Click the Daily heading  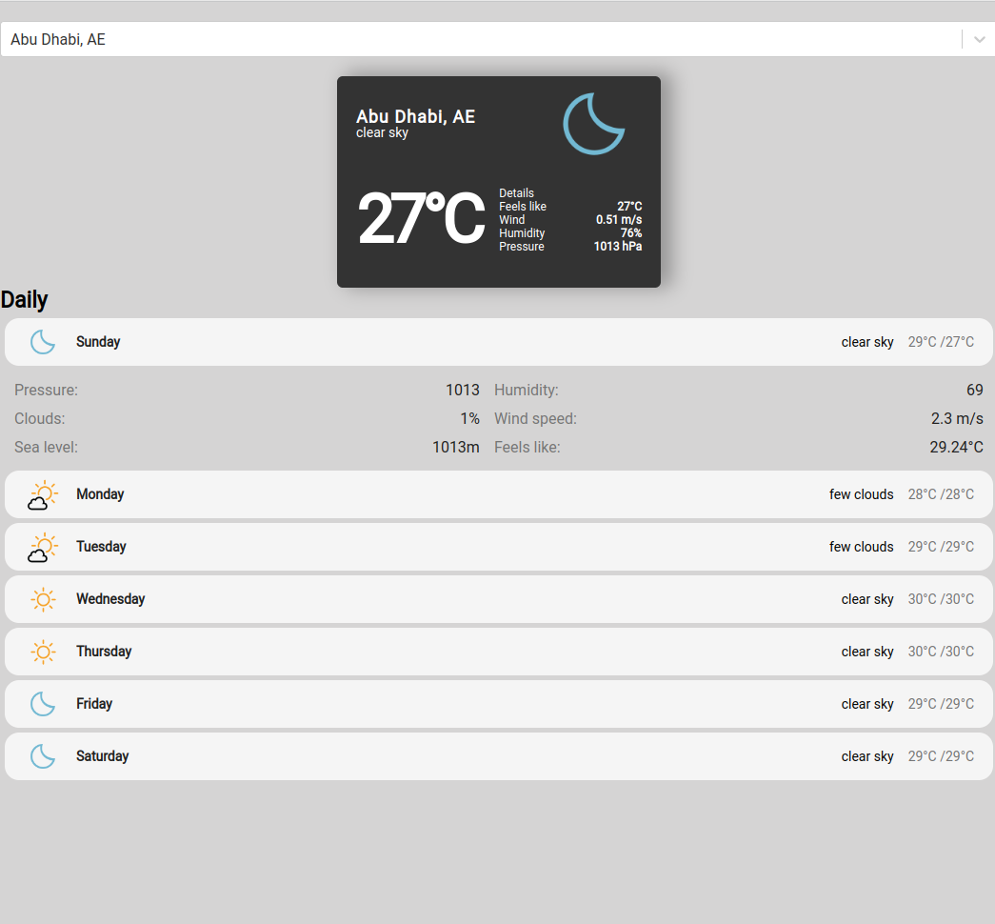click(x=24, y=300)
